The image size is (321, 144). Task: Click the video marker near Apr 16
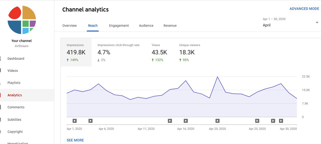pos(186,121)
